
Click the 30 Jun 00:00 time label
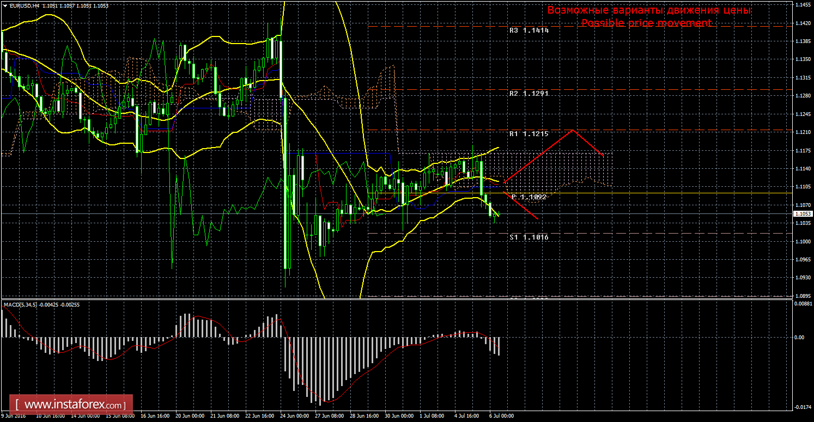point(398,415)
